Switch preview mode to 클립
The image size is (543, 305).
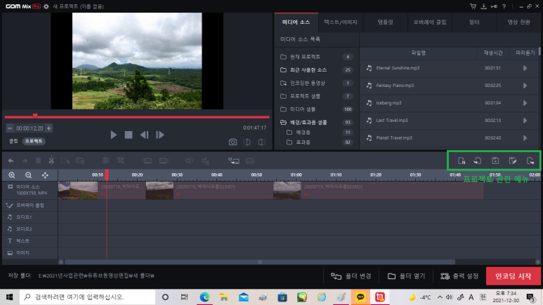point(13,141)
